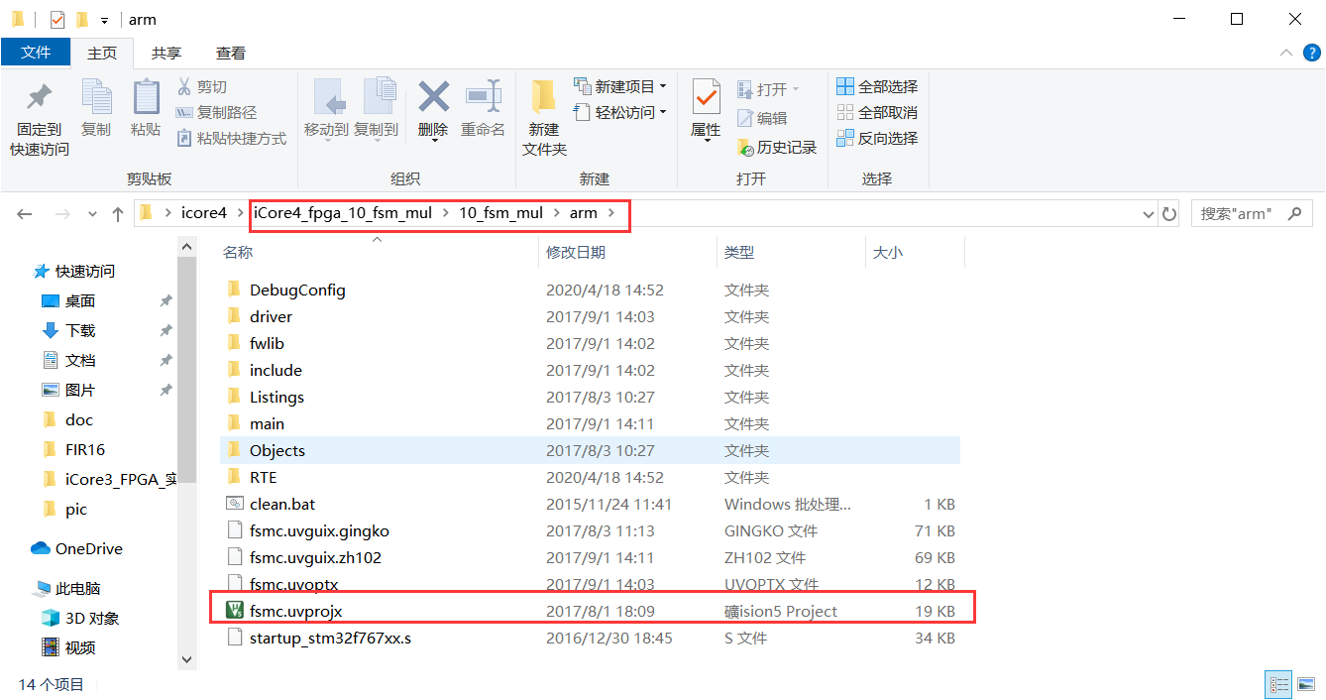Image resolution: width=1326 pixels, height=700 pixels.
Task: Click the Delete red X icon
Action: (x=433, y=99)
